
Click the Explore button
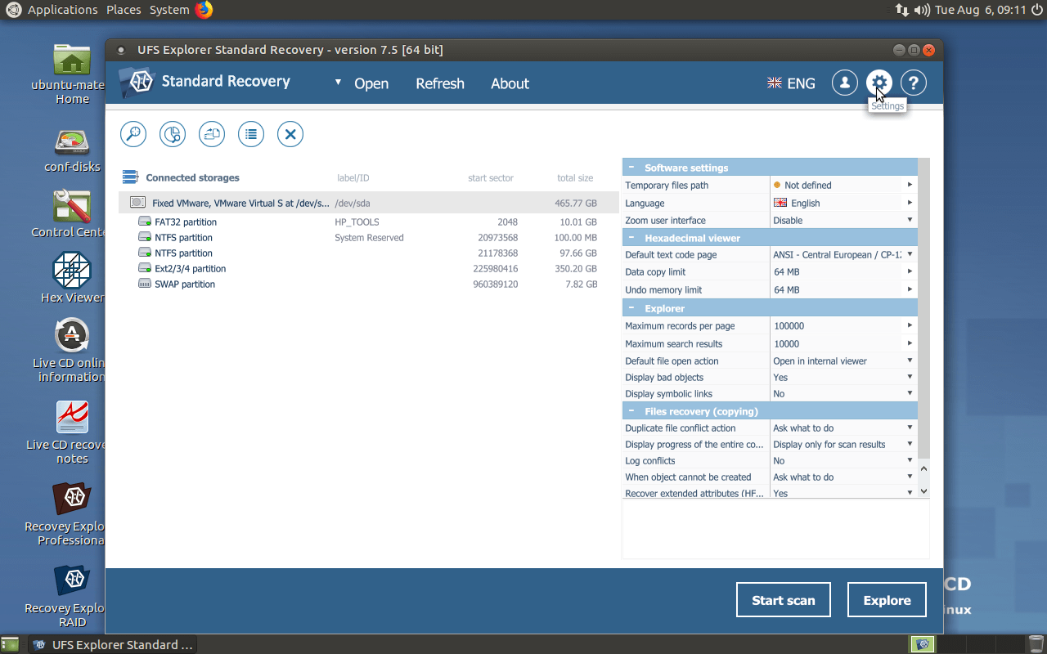[887, 600]
